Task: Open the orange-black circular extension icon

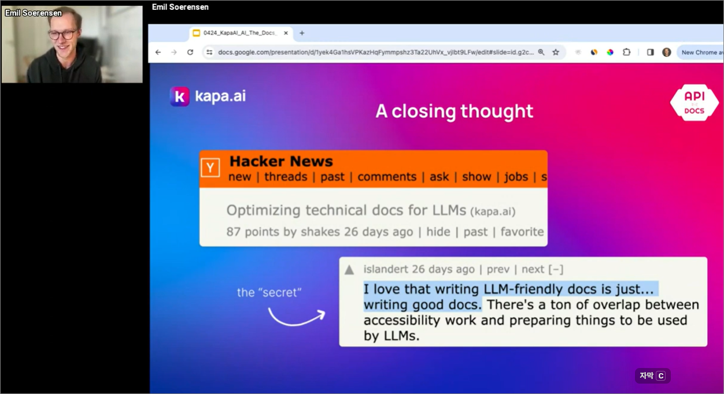Action: 594,52
